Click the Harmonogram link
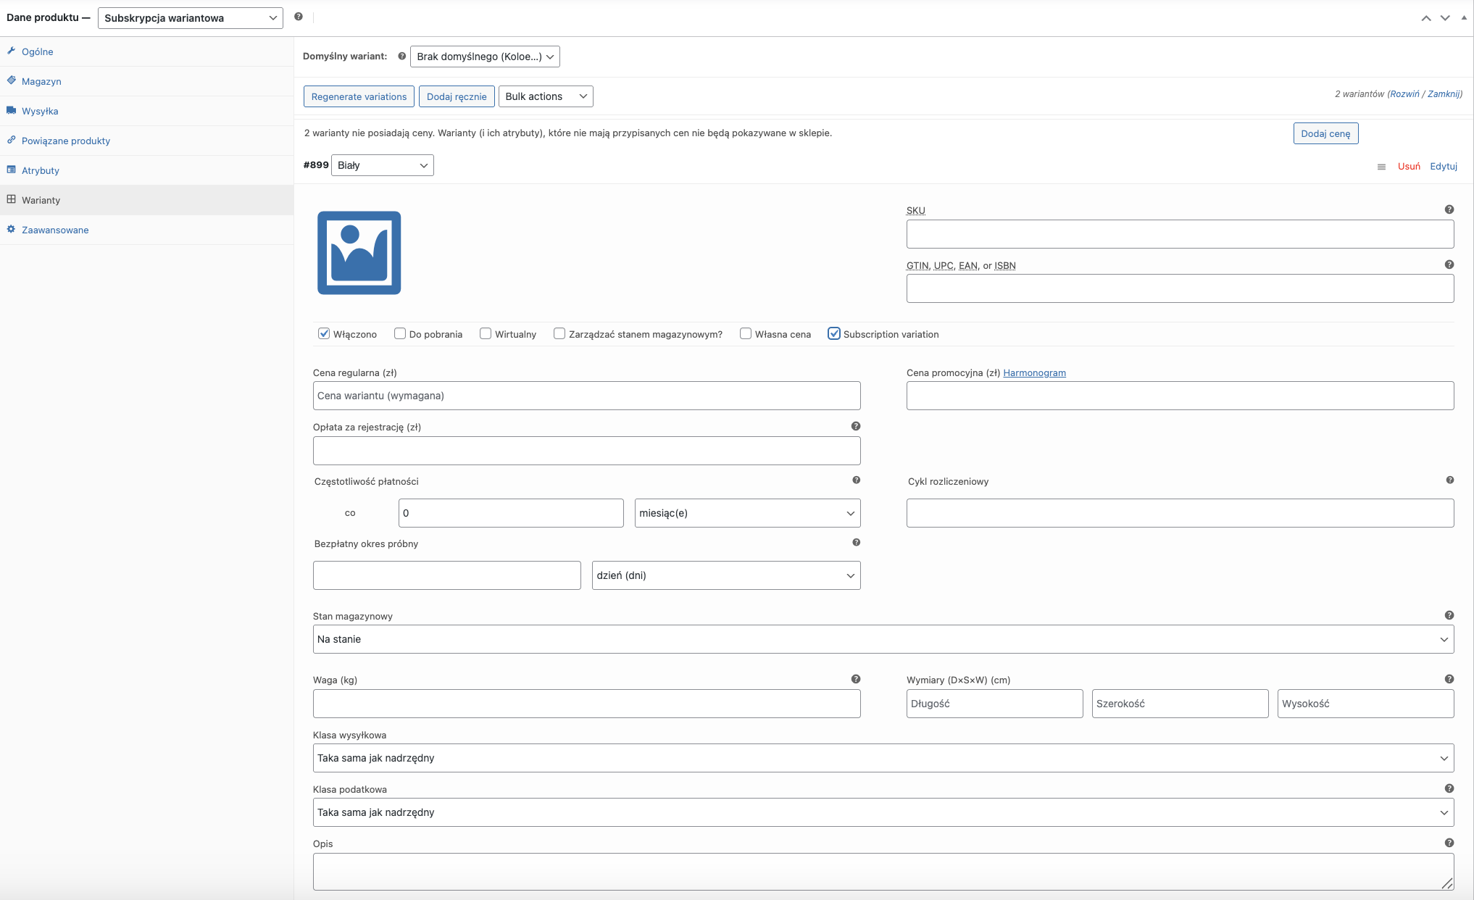 [1034, 372]
